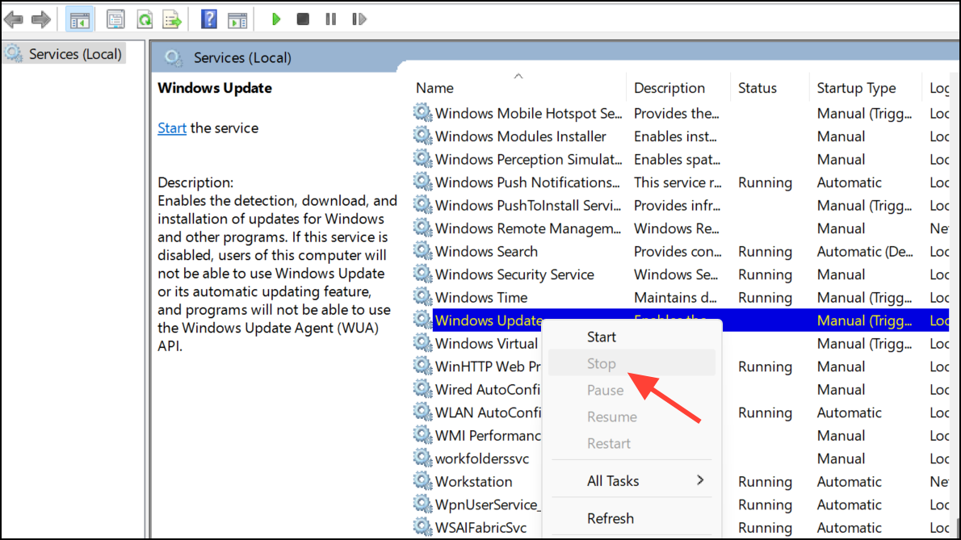Select the Workstation service name
The height and width of the screenshot is (540, 961).
473,482
